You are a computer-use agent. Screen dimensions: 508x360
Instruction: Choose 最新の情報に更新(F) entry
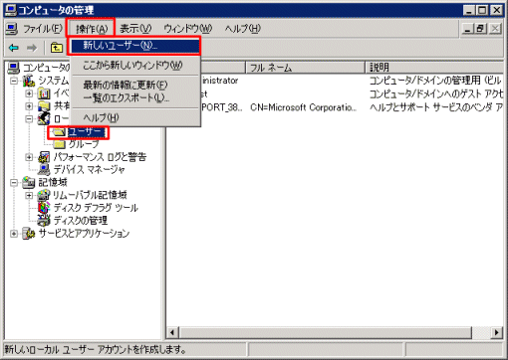(x=134, y=86)
